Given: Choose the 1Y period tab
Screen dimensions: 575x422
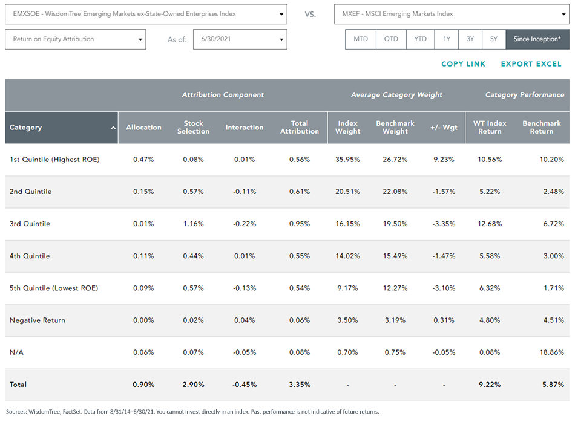Looking at the screenshot, I should coord(447,39).
